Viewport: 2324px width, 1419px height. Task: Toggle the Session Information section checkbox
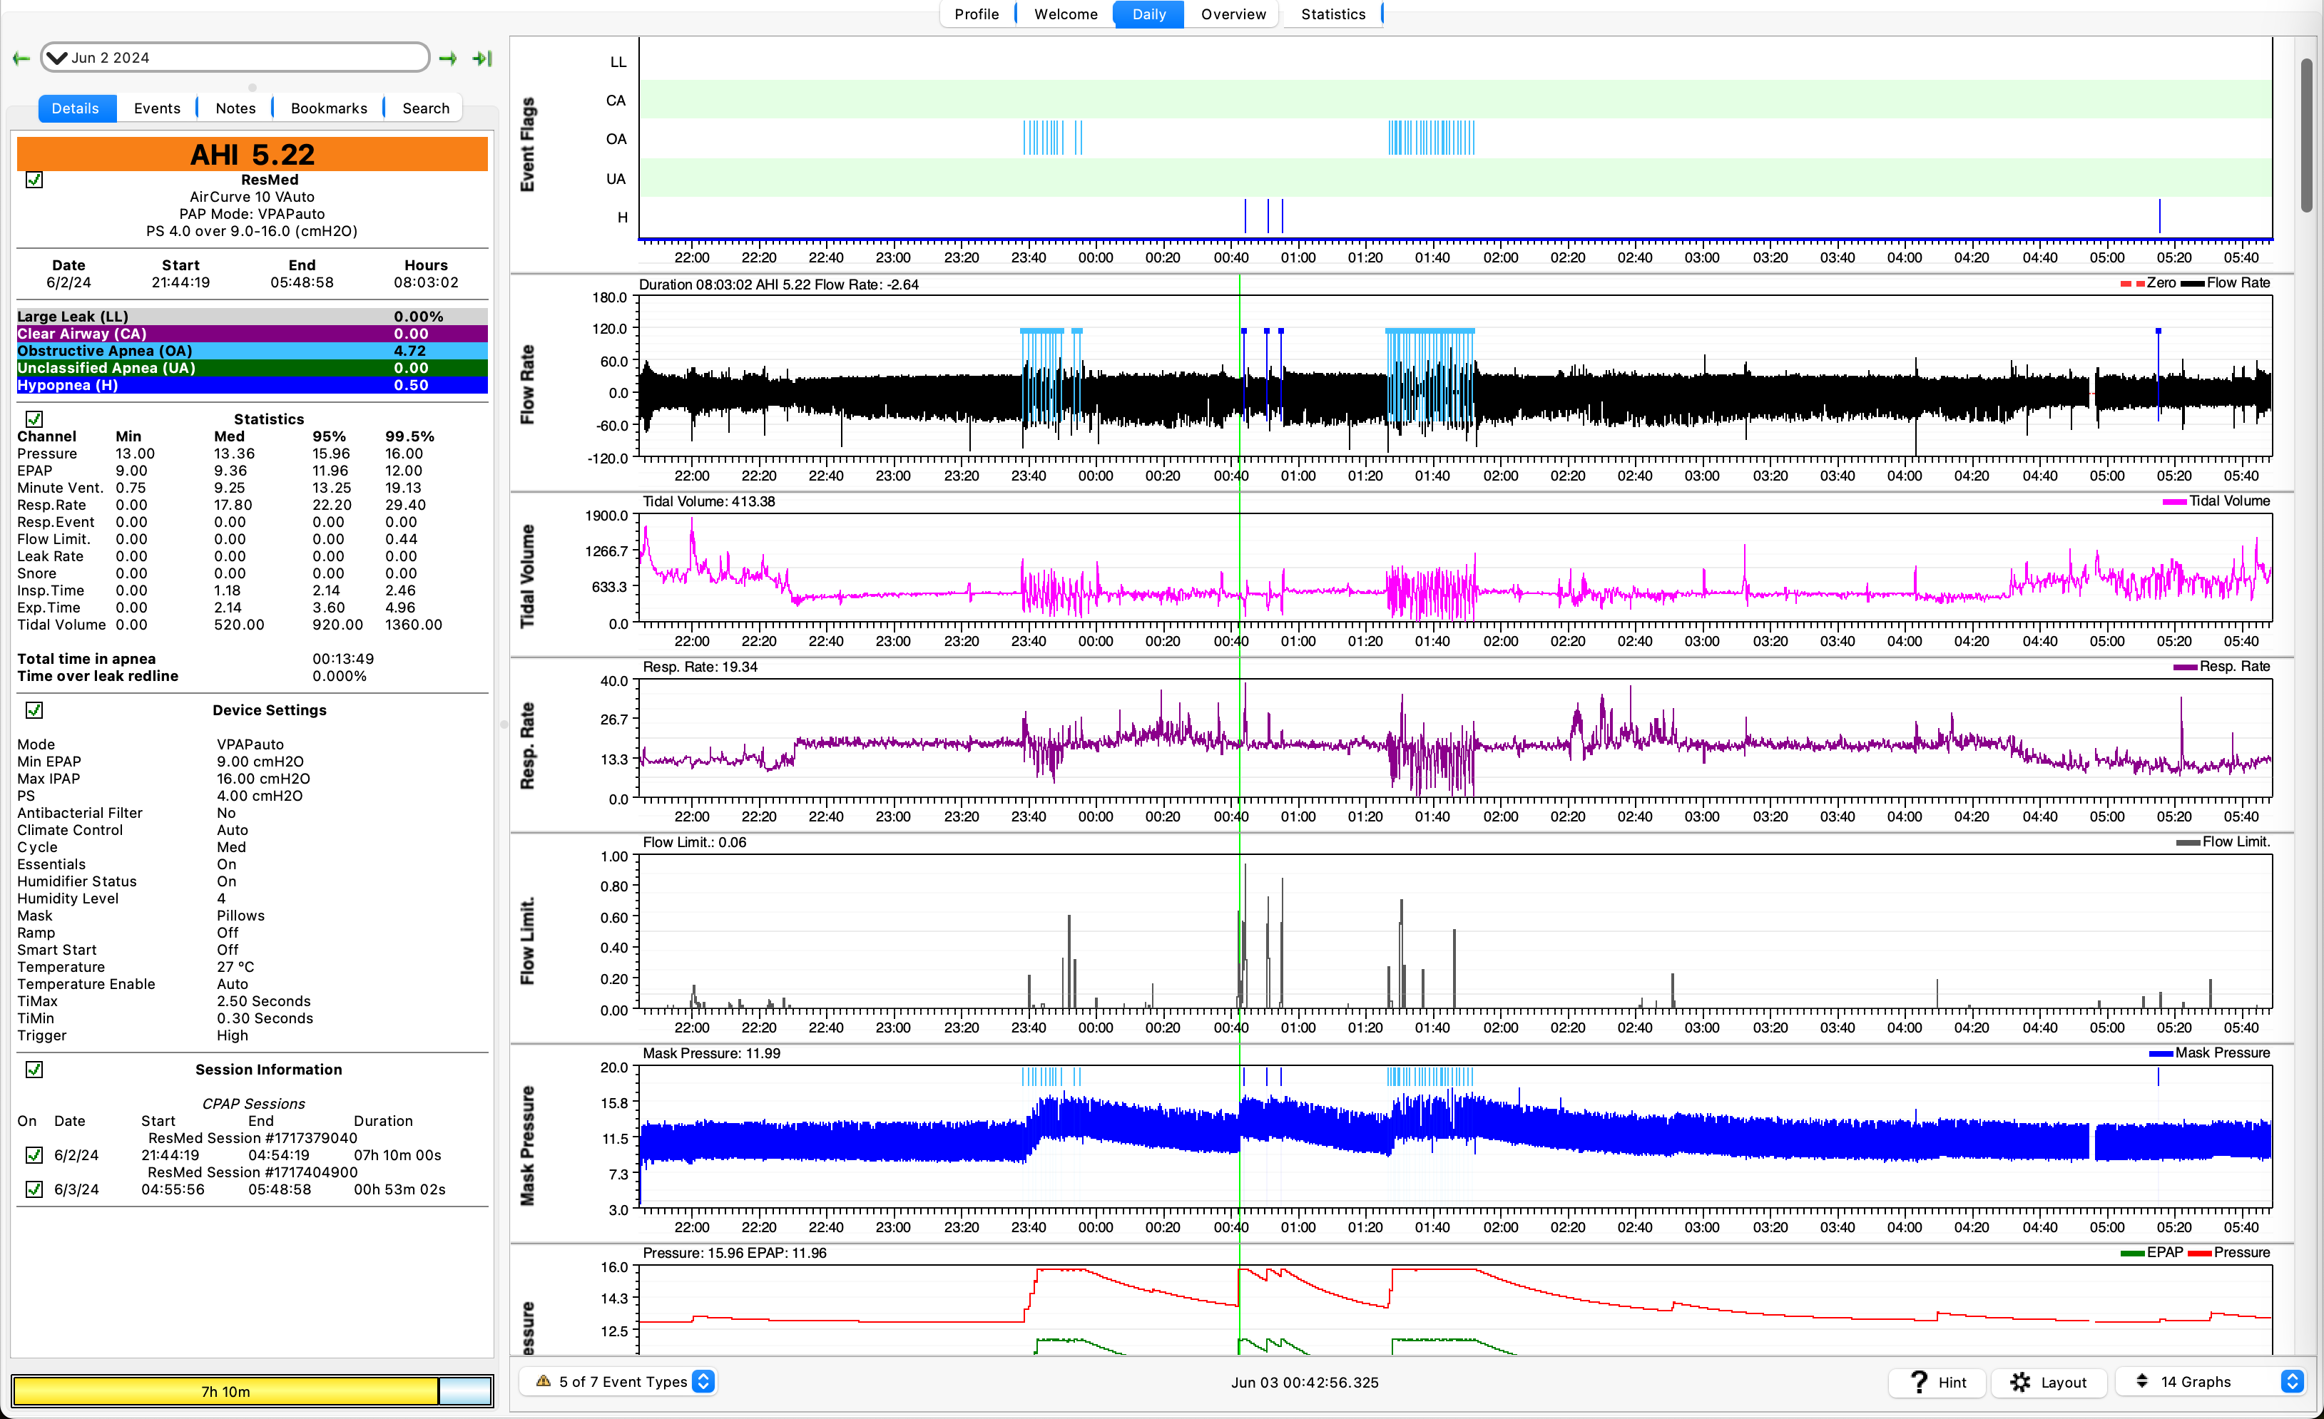[x=34, y=1069]
